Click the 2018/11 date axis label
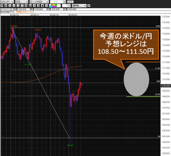171x156 pixels. pyautogui.click(x=35, y=15)
